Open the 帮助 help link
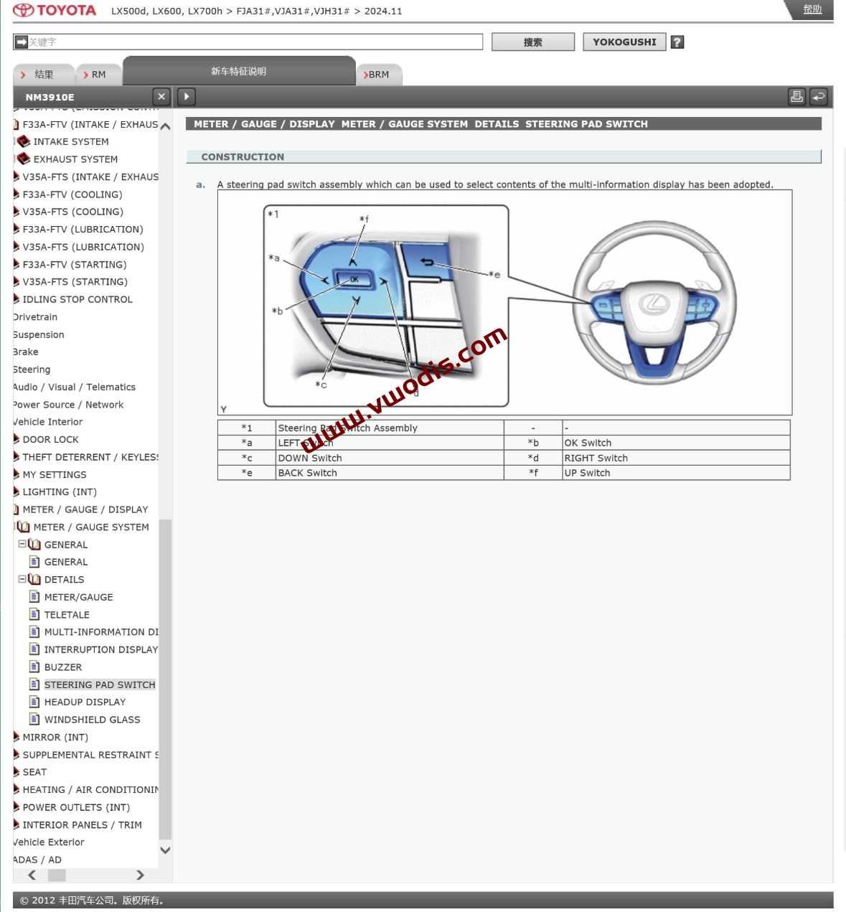The width and height of the screenshot is (846, 912). tap(812, 9)
